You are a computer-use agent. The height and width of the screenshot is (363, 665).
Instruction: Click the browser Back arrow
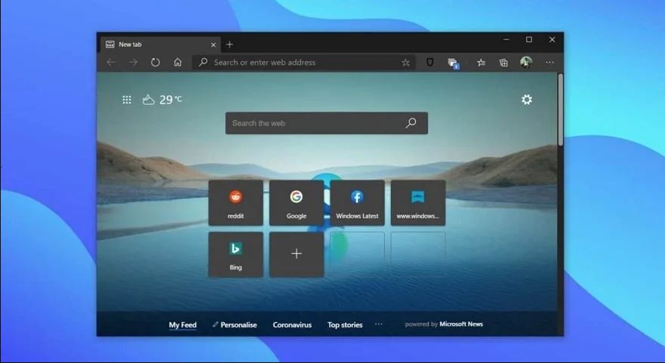coord(111,63)
